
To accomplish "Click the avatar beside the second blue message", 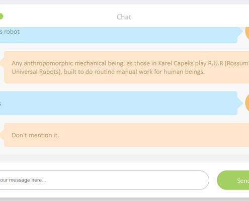I will (x=247, y=103).
